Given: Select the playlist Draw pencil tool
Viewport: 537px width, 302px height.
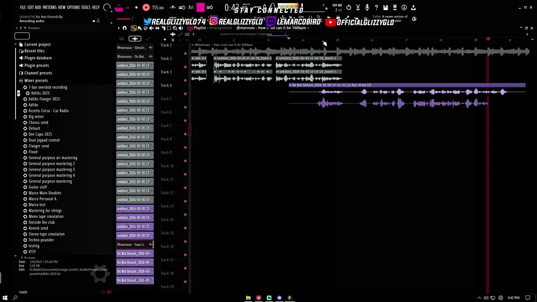Looking at the screenshot, I should [x=134, y=28].
